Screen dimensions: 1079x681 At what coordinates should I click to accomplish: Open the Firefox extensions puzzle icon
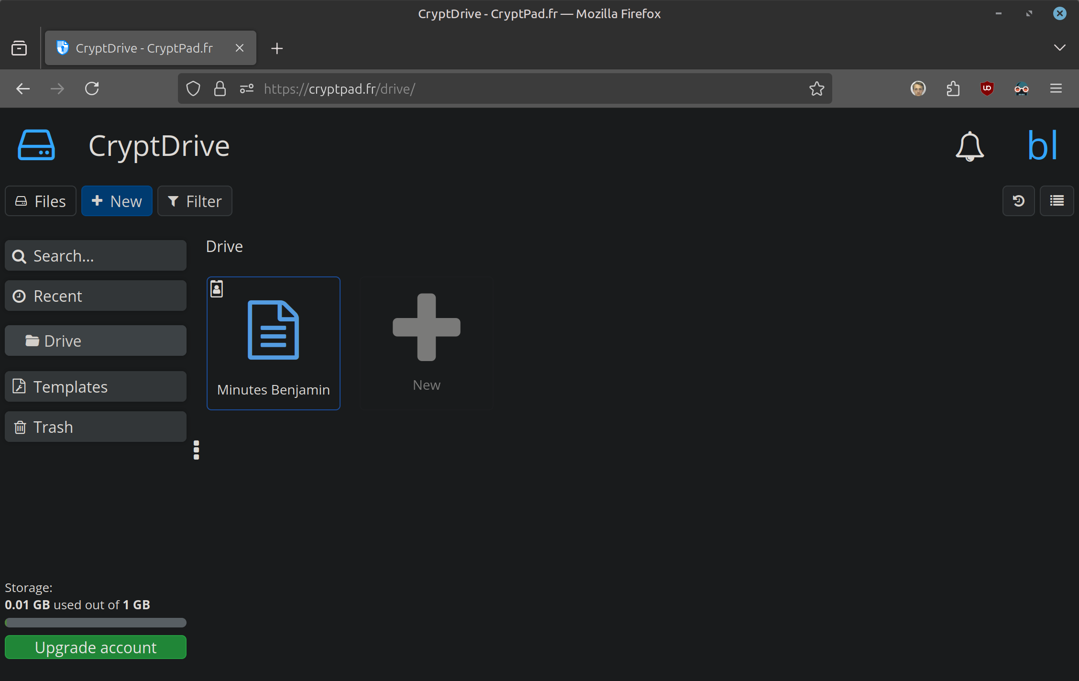[x=953, y=88]
